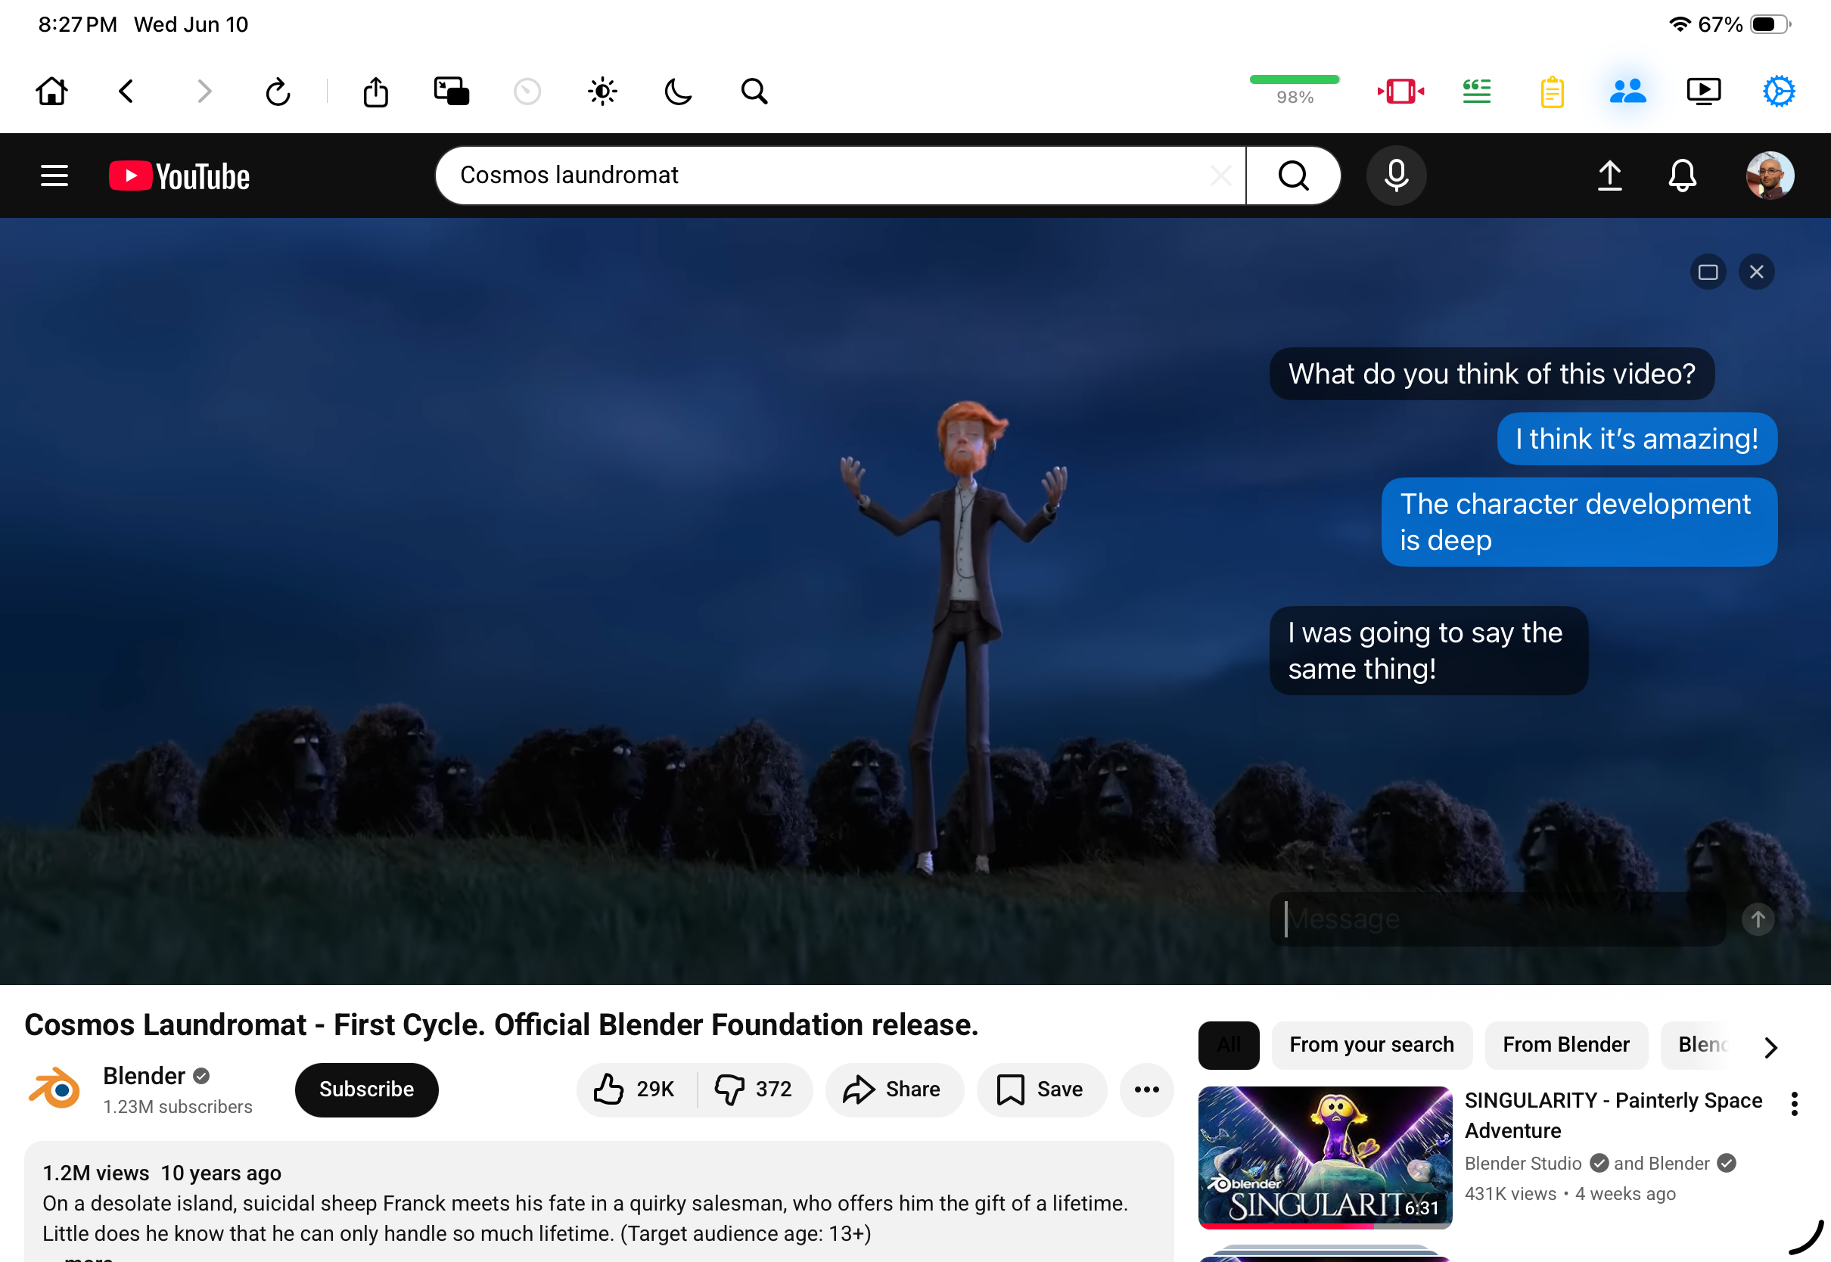Save the video to a playlist
1831x1262 pixels.
coord(1041,1089)
